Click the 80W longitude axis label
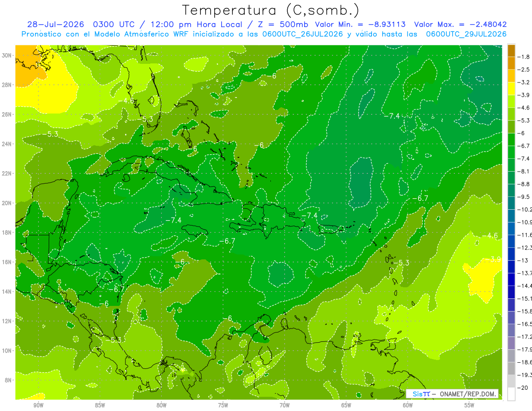 [161, 405]
